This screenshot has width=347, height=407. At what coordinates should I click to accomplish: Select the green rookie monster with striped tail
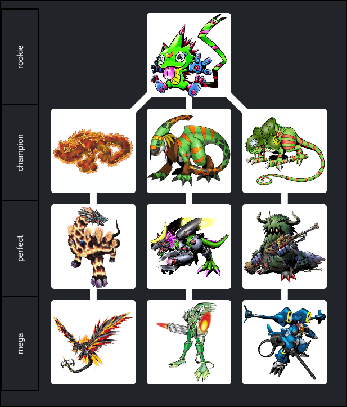tap(189, 55)
